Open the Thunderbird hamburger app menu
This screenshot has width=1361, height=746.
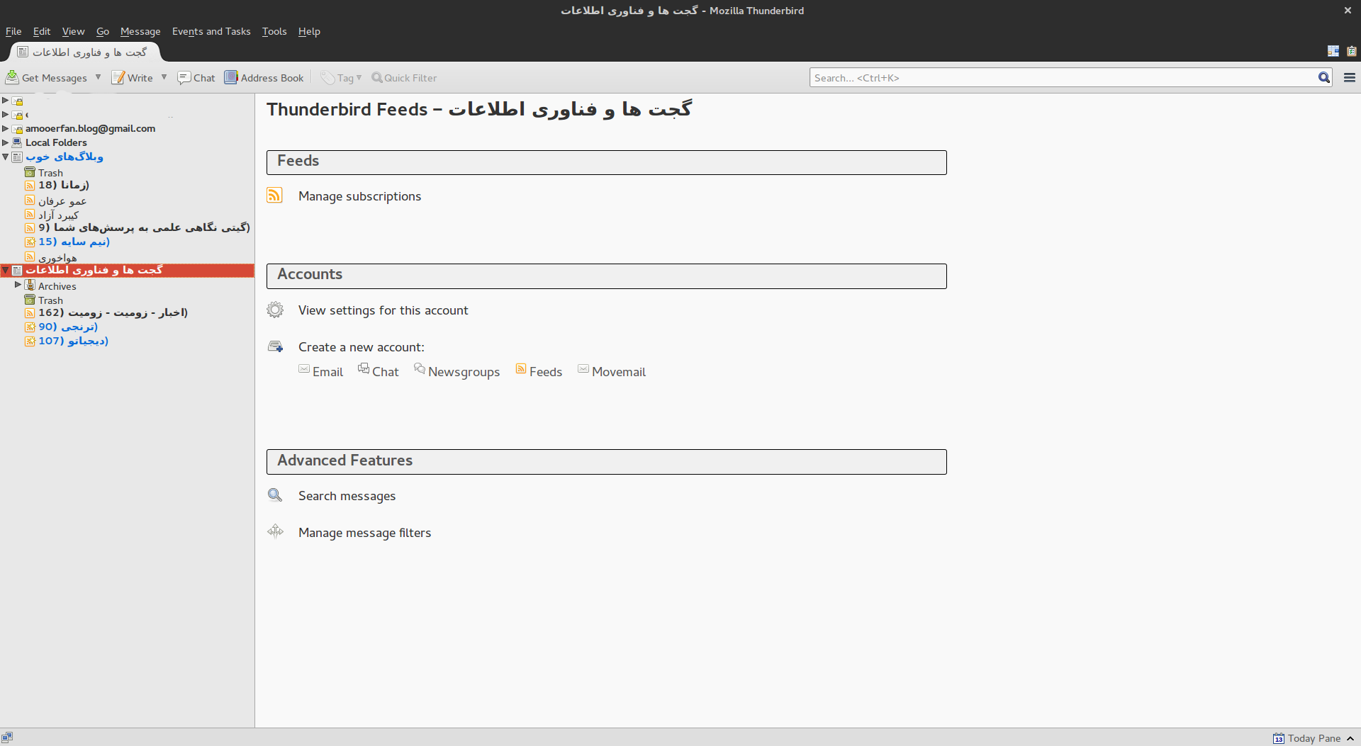point(1350,78)
